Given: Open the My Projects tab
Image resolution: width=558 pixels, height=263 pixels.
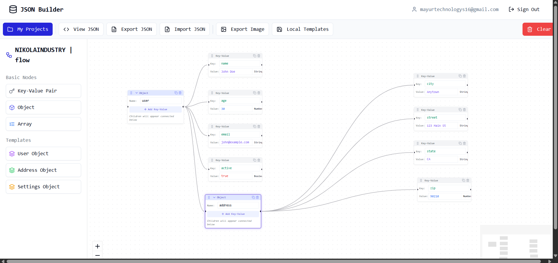Looking at the screenshot, I should click(x=28, y=29).
